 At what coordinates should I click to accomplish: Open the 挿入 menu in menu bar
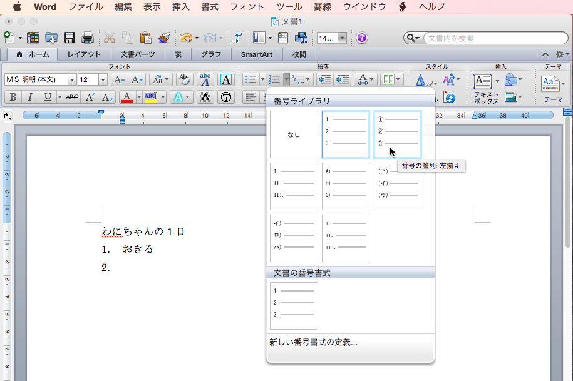click(x=181, y=6)
